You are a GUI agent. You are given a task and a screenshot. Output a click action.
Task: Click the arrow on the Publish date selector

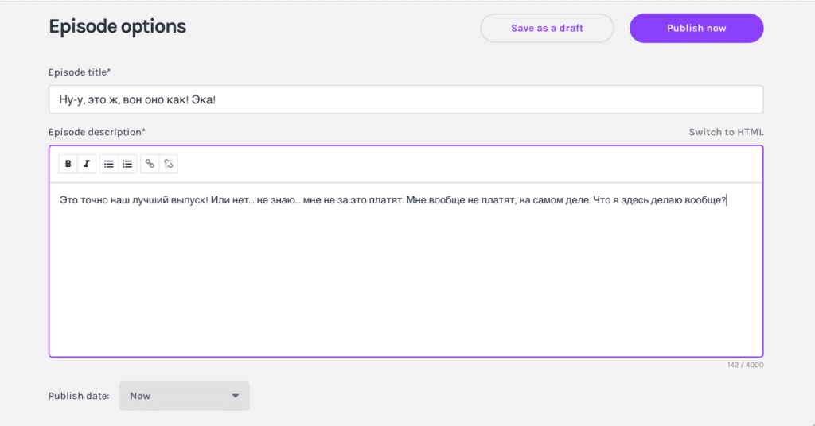pos(235,396)
